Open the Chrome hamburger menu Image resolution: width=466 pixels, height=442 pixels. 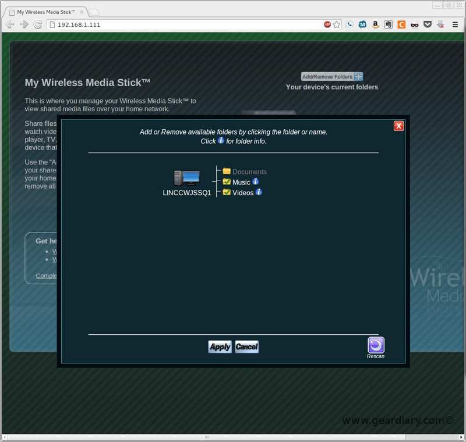(x=455, y=24)
